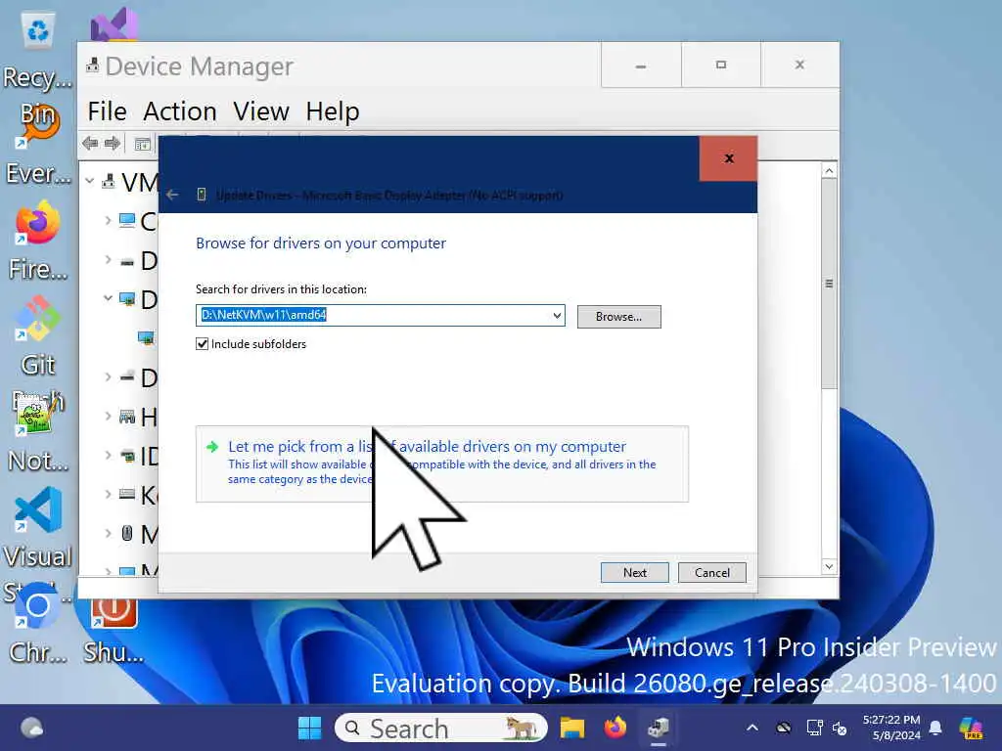Click the muted volume tray icon
Viewport: 1002px width, 751px height.
pos(840,728)
